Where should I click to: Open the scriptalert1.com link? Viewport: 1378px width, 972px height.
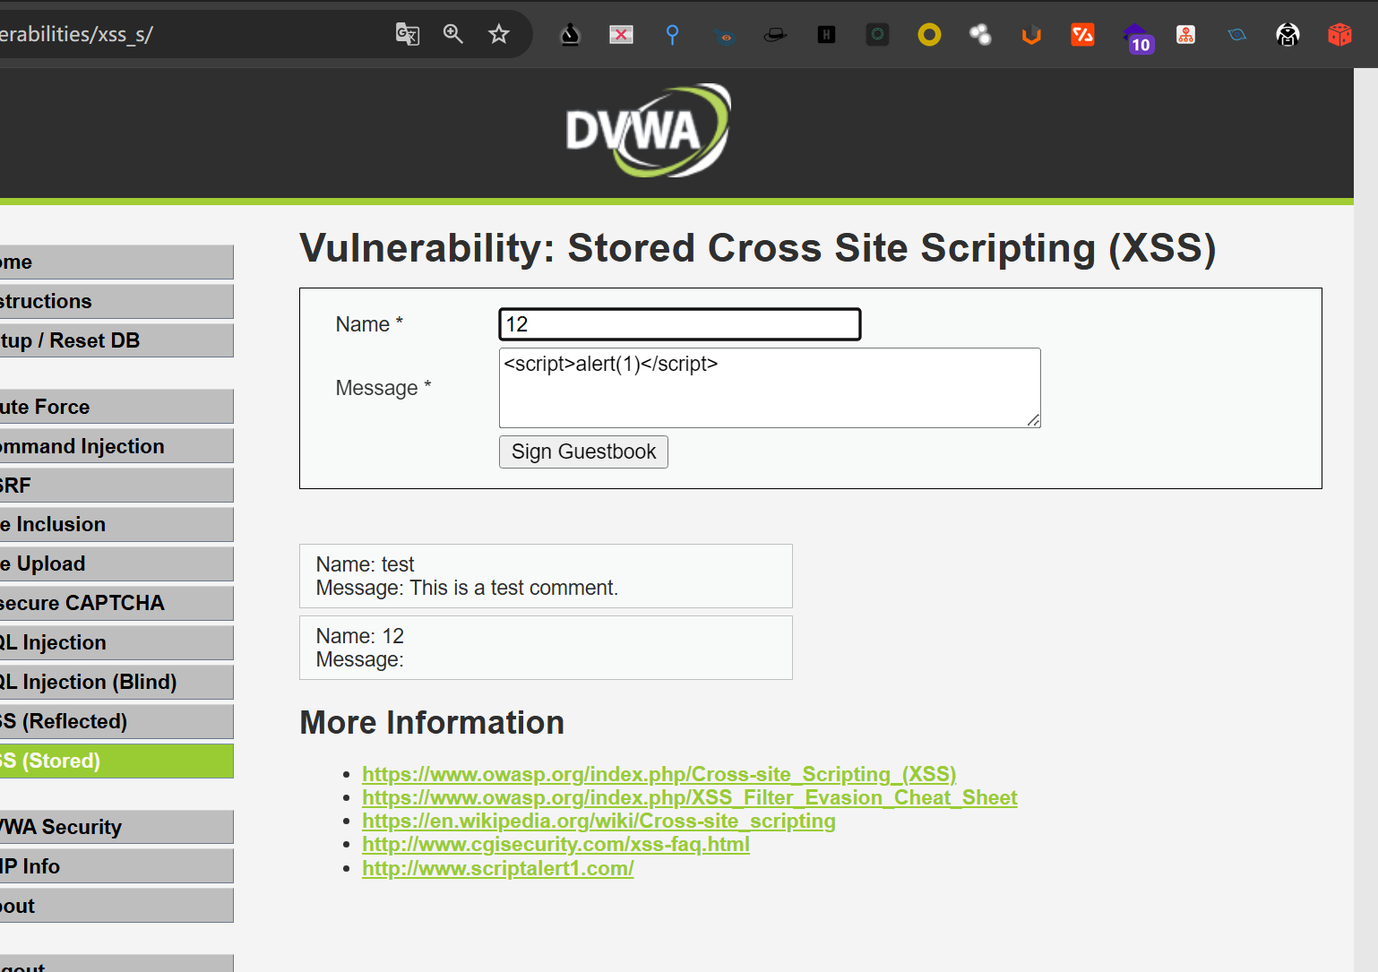(498, 868)
